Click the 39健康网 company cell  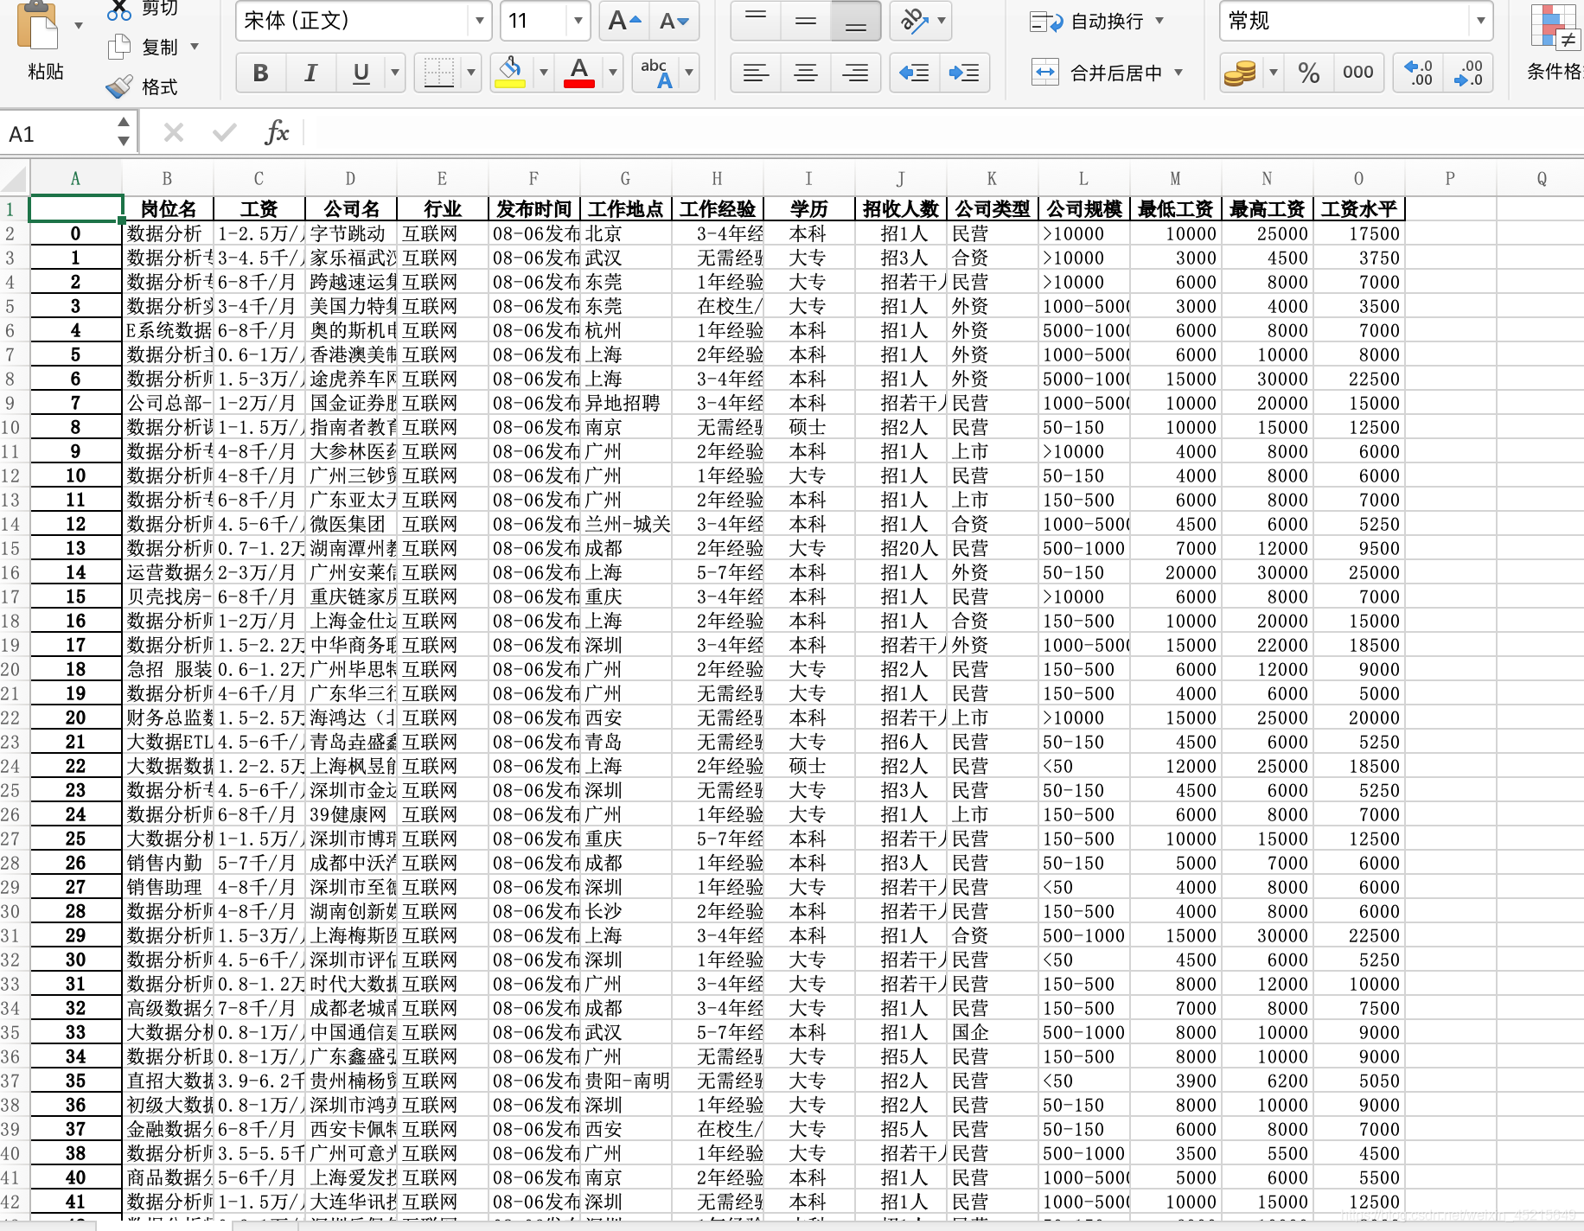coord(351,814)
